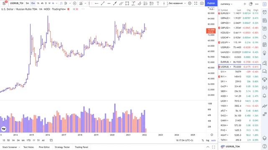Screen dimensions: 268x150
Task: Open chart settings gear
Action: click(x=190, y=3)
